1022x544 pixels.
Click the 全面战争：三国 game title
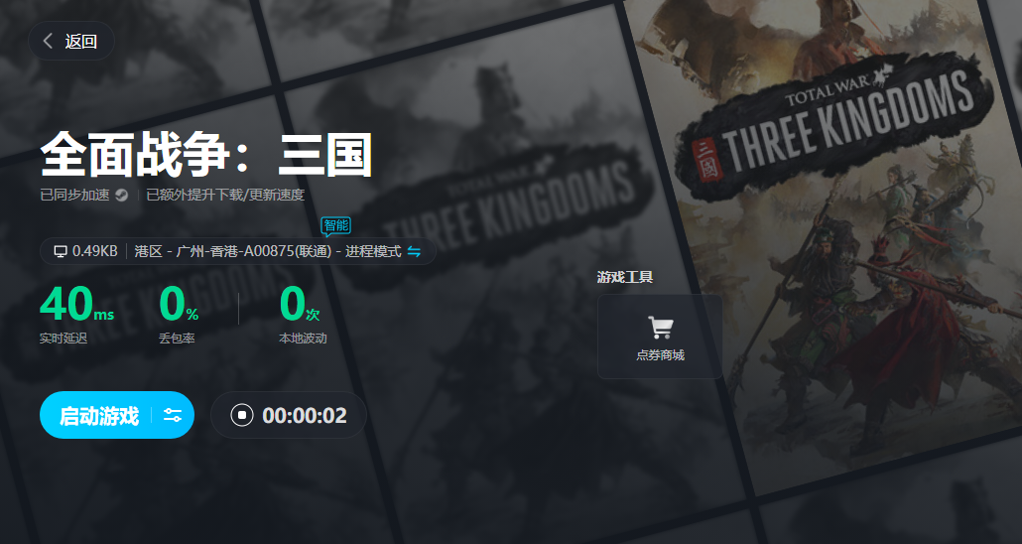(206, 155)
